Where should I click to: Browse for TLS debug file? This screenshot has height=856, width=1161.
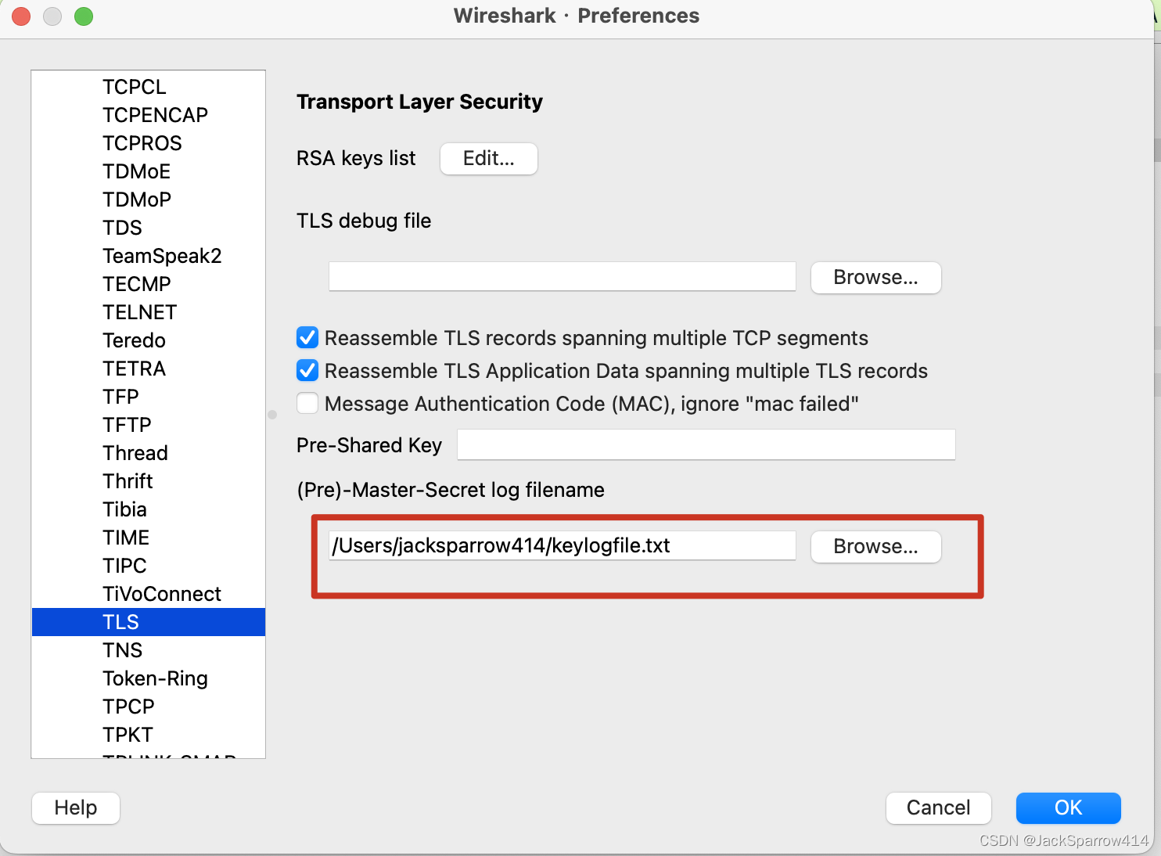click(x=875, y=278)
